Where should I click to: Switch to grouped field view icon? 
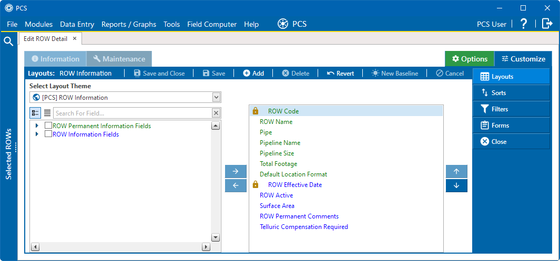[35, 113]
